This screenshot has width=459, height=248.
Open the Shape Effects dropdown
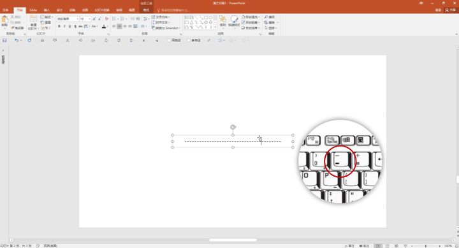pos(251,28)
